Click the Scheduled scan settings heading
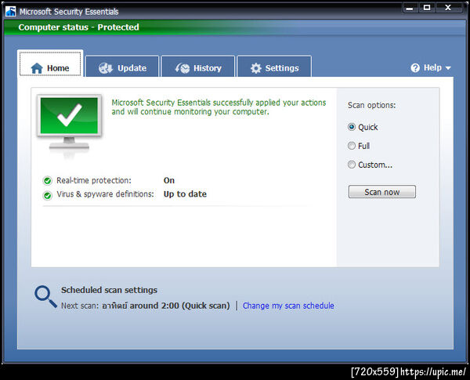 [109, 290]
